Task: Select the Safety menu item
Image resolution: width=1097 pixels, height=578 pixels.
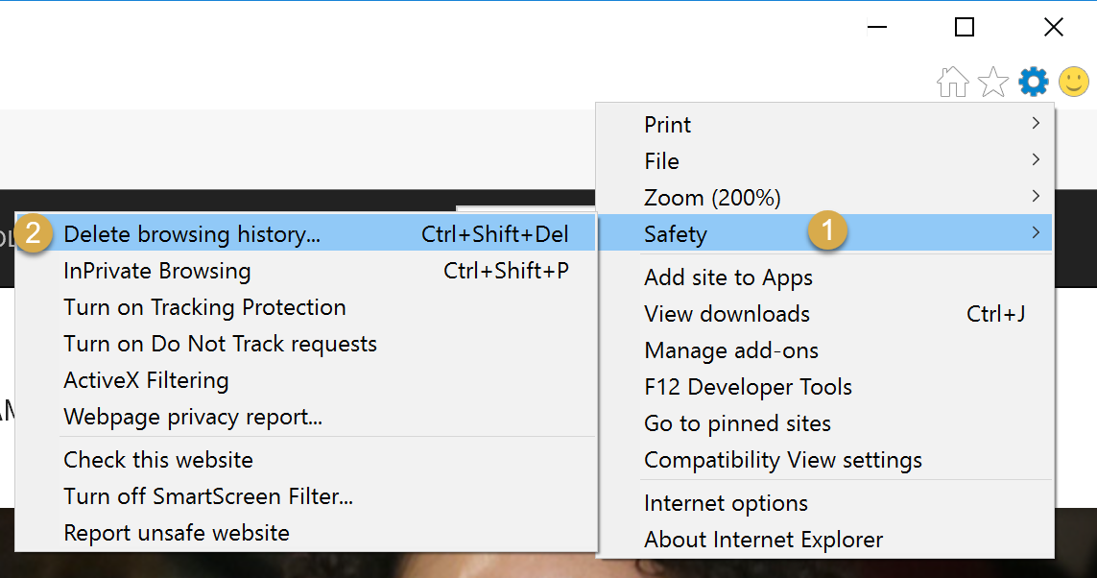Action: pos(824,233)
